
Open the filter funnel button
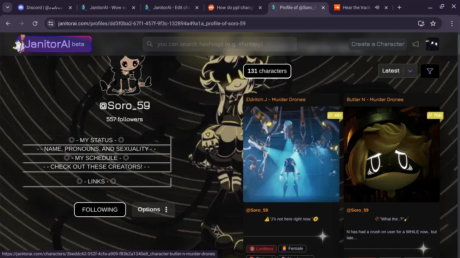pyautogui.click(x=430, y=71)
